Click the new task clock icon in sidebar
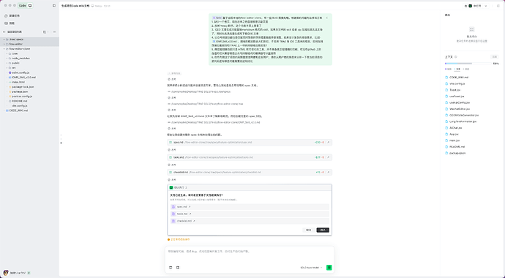 click(6, 15)
